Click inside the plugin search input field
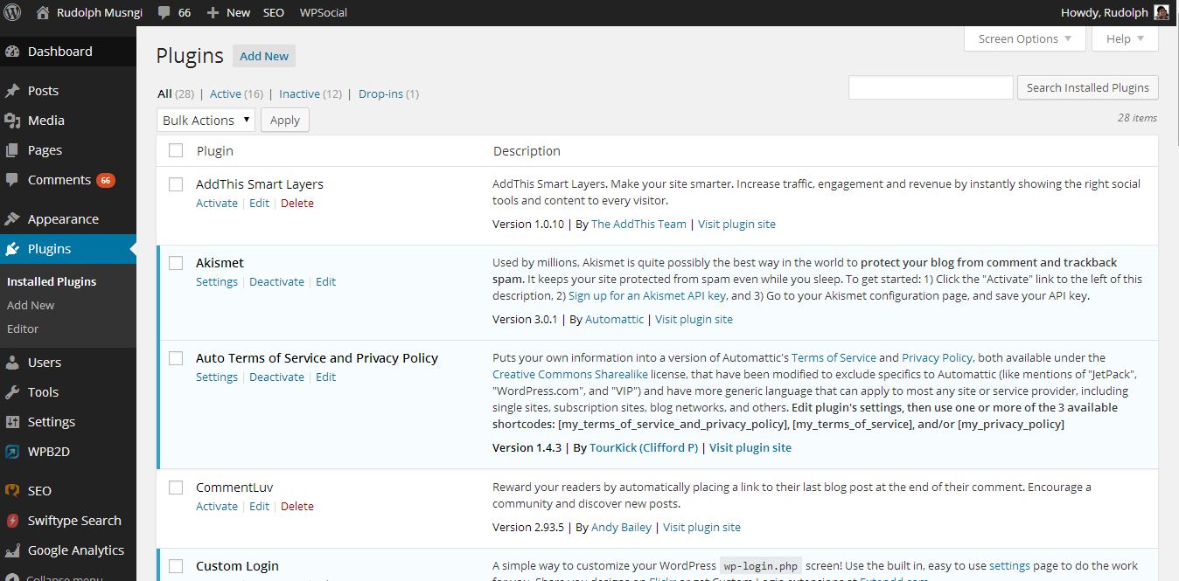 pyautogui.click(x=931, y=87)
